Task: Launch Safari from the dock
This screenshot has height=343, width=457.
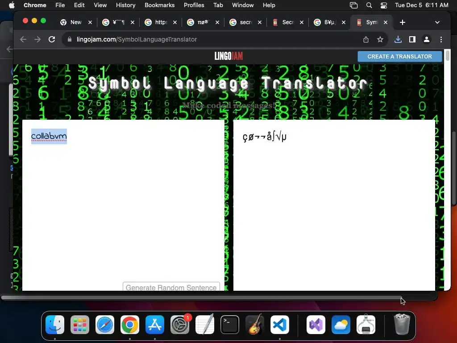Action: 105,325
